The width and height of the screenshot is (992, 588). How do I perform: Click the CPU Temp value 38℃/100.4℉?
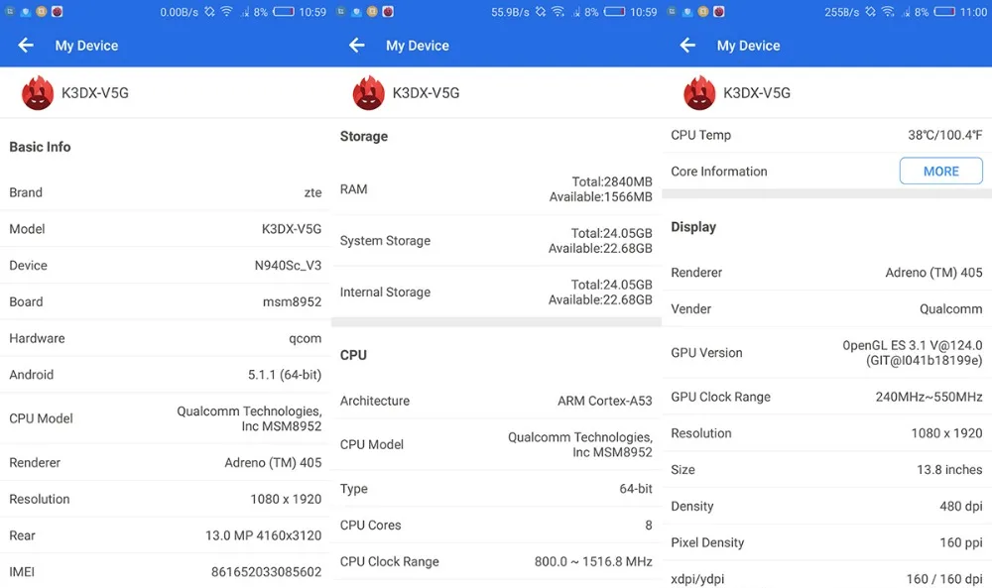945,135
